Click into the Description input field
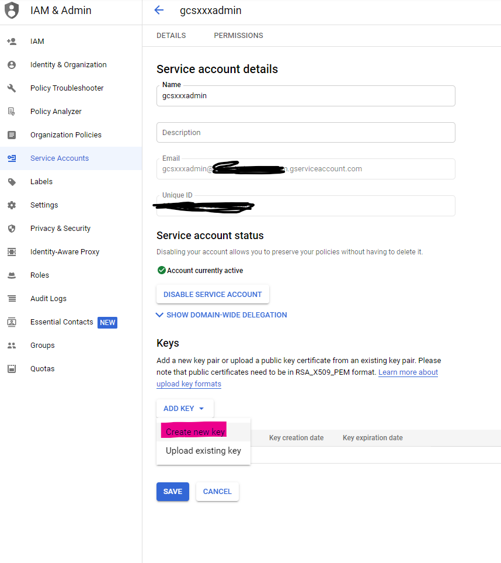The height and width of the screenshot is (563, 501). click(x=305, y=133)
